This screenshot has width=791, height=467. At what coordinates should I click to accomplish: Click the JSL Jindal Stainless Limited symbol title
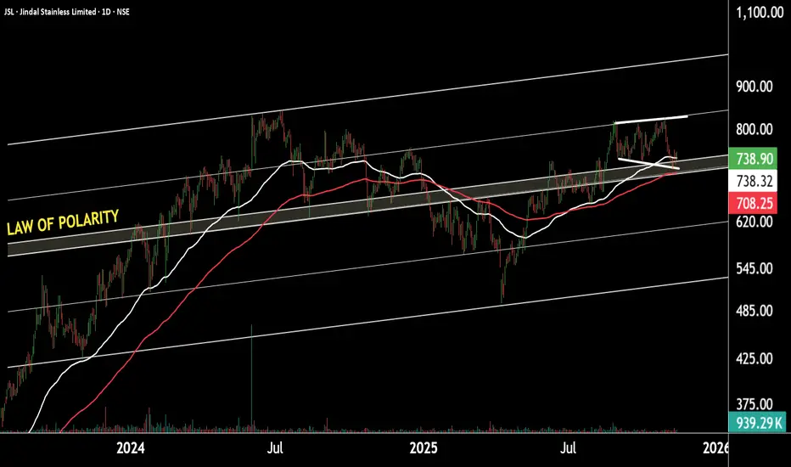pos(66,12)
